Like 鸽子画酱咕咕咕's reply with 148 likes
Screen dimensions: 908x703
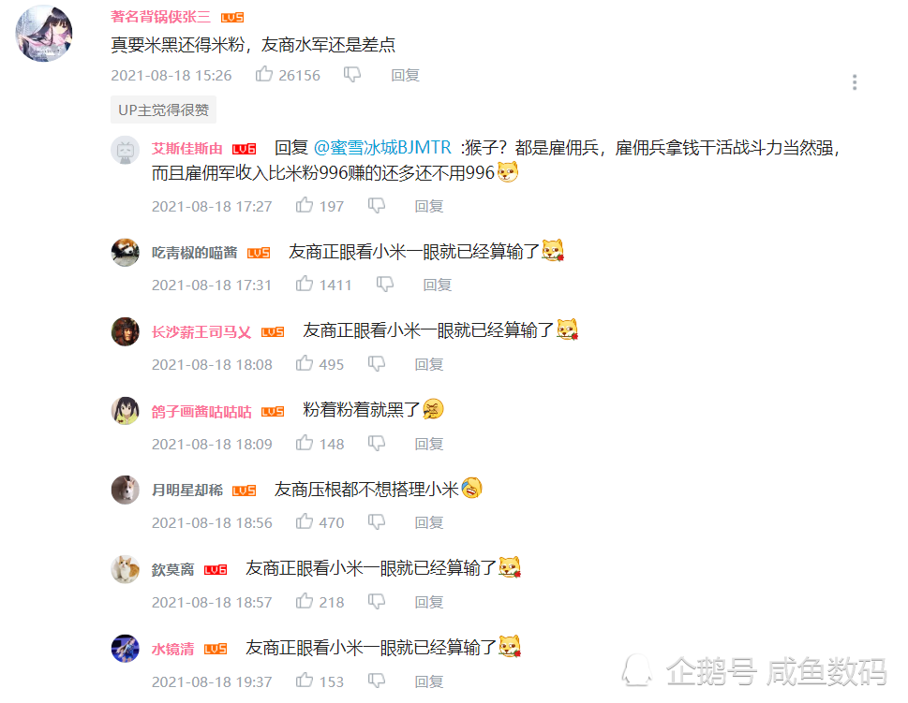pos(305,443)
